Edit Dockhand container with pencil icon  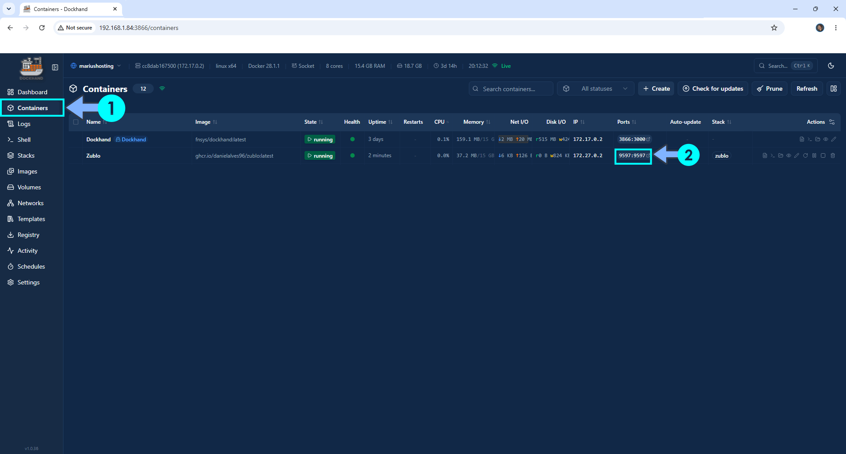pyautogui.click(x=834, y=139)
